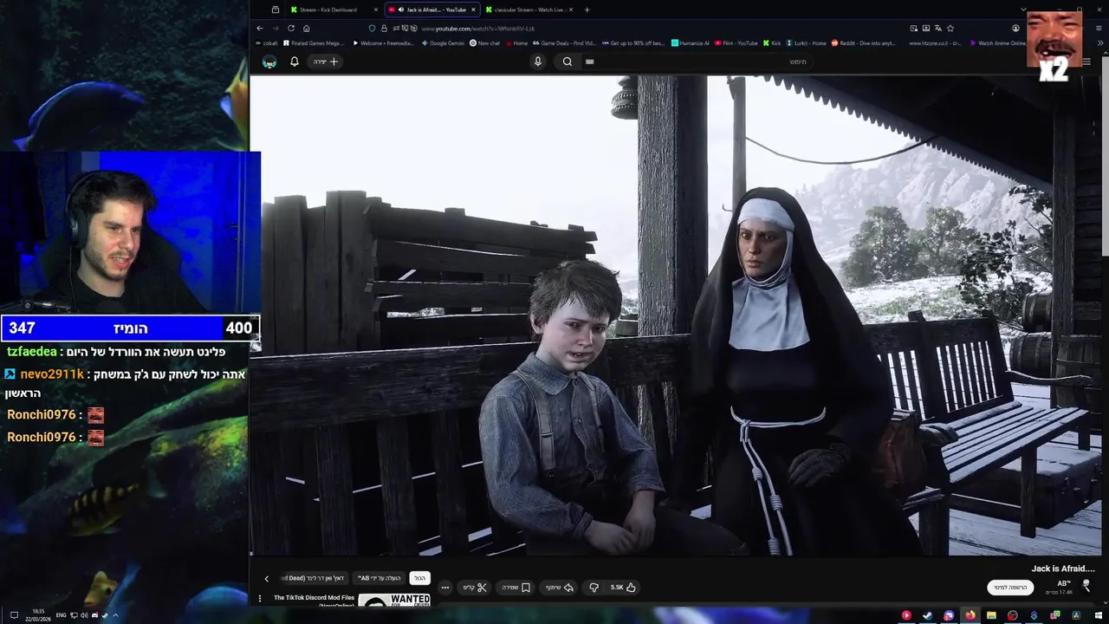Open Steam from the taskbar
1109x624 pixels.
(927, 615)
